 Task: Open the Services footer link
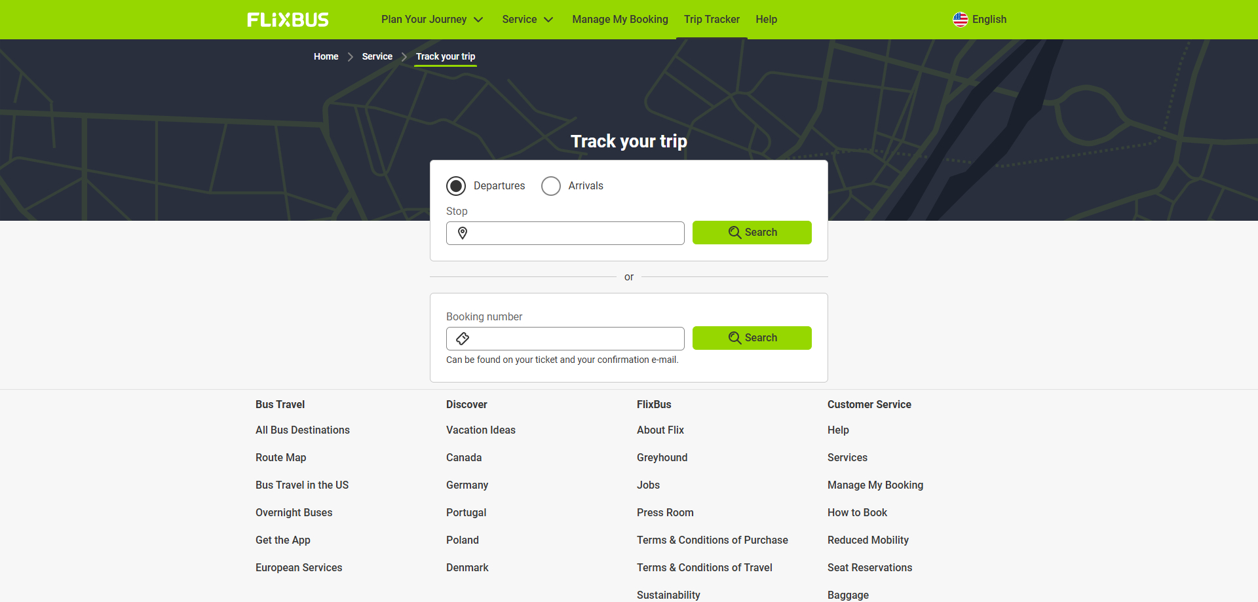(x=847, y=458)
